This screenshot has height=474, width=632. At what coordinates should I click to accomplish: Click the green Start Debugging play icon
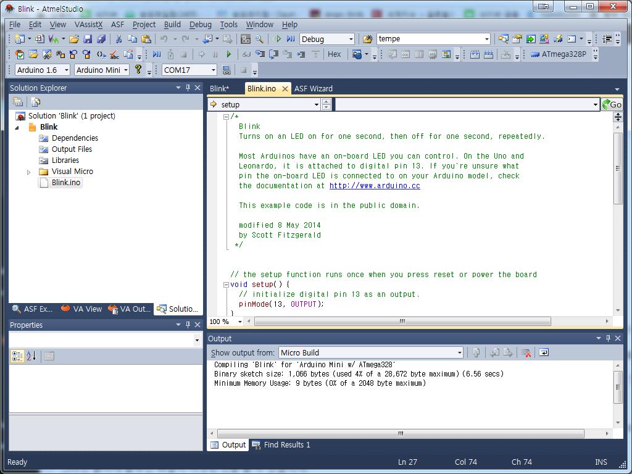click(x=228, y=54)
